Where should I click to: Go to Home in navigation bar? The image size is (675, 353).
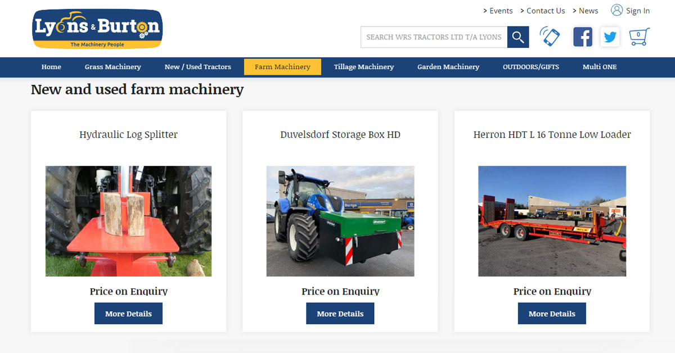(51, 67)
